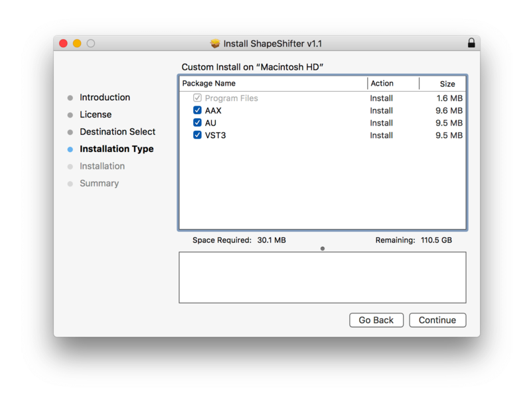Uncheck the AAX package checkbox
531x403 pixels.
pyautogui.click(x=197, y=111)
